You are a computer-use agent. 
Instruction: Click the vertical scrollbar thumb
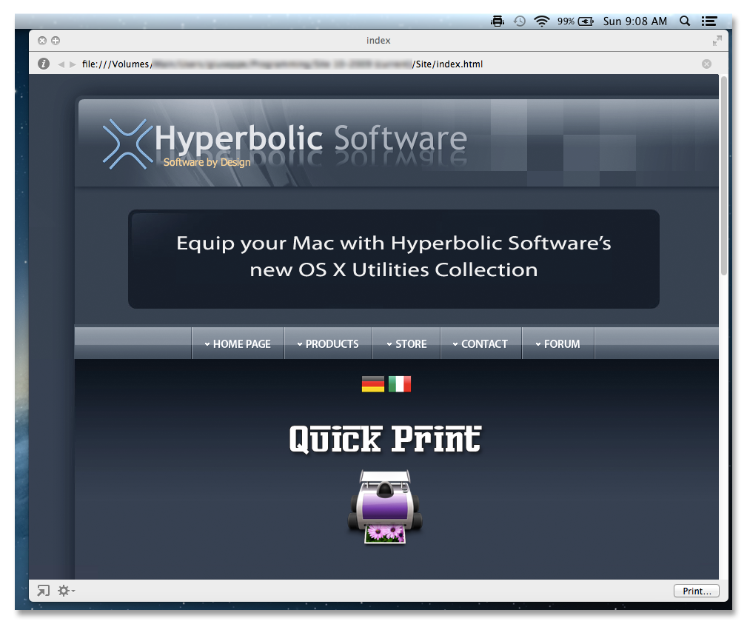point(723,176)
